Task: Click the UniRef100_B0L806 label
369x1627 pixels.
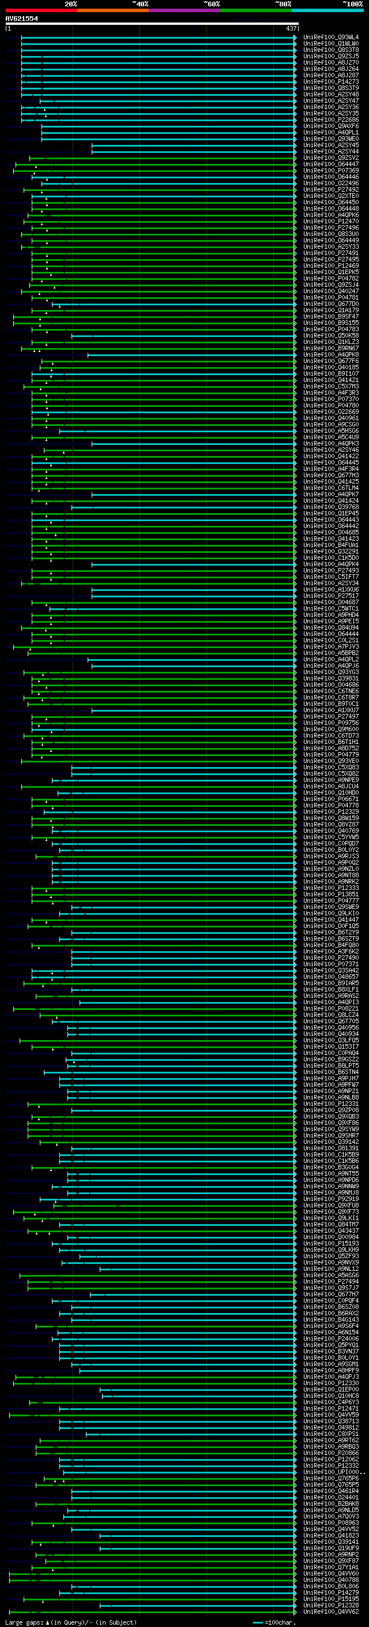Action: [330, 1587]
